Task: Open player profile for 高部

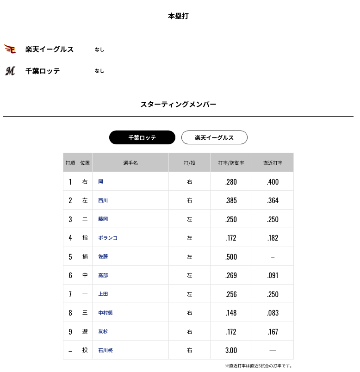Action: click(103, 275)
